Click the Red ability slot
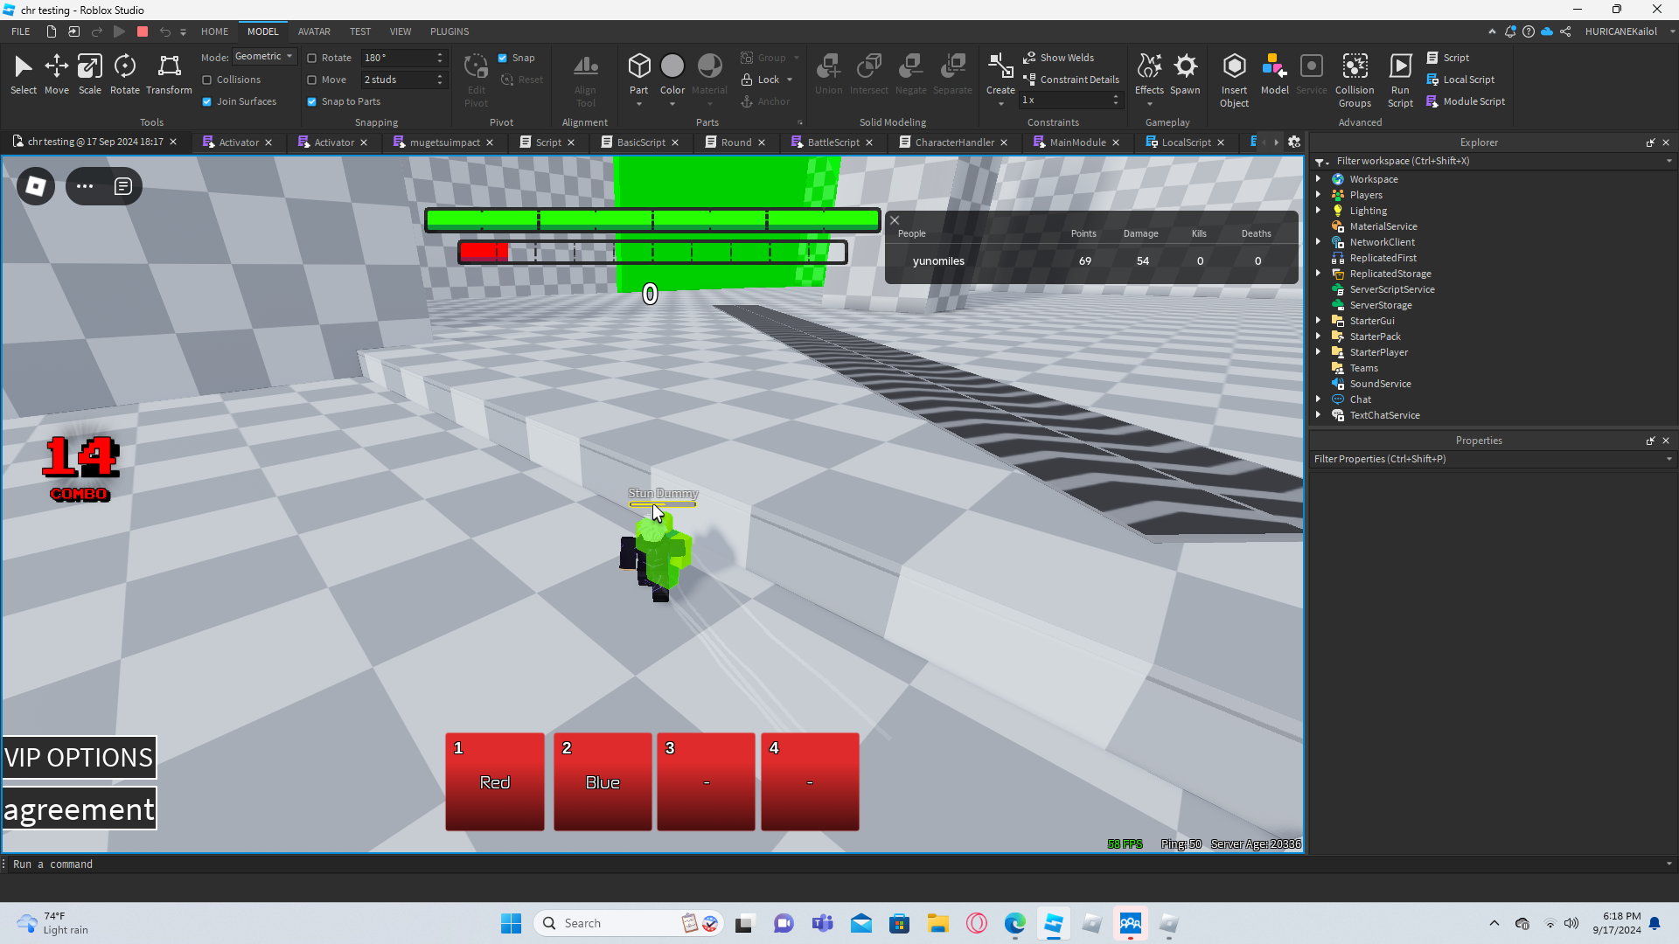This screenshot has height=944, width=1679. pos(495,781)
